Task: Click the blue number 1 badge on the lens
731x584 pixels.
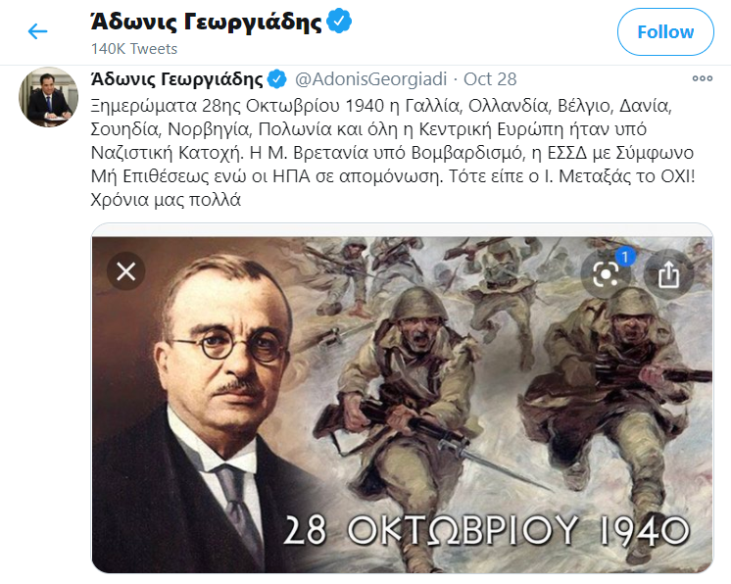Action: coord(625,257)
